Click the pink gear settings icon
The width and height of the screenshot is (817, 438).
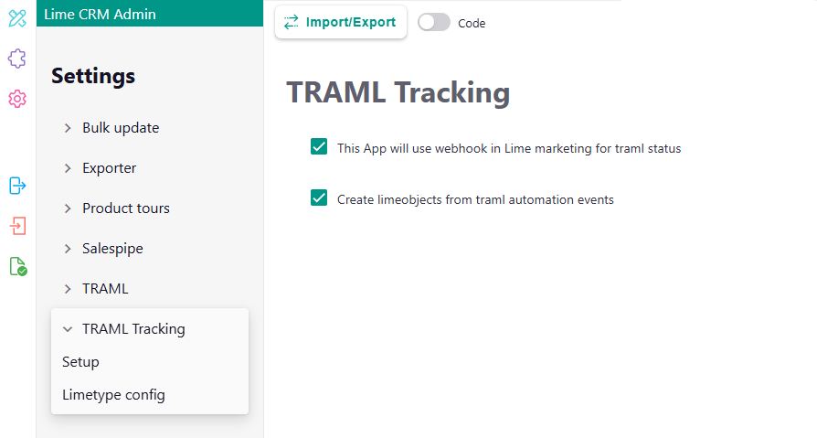(x=16, y=99)
